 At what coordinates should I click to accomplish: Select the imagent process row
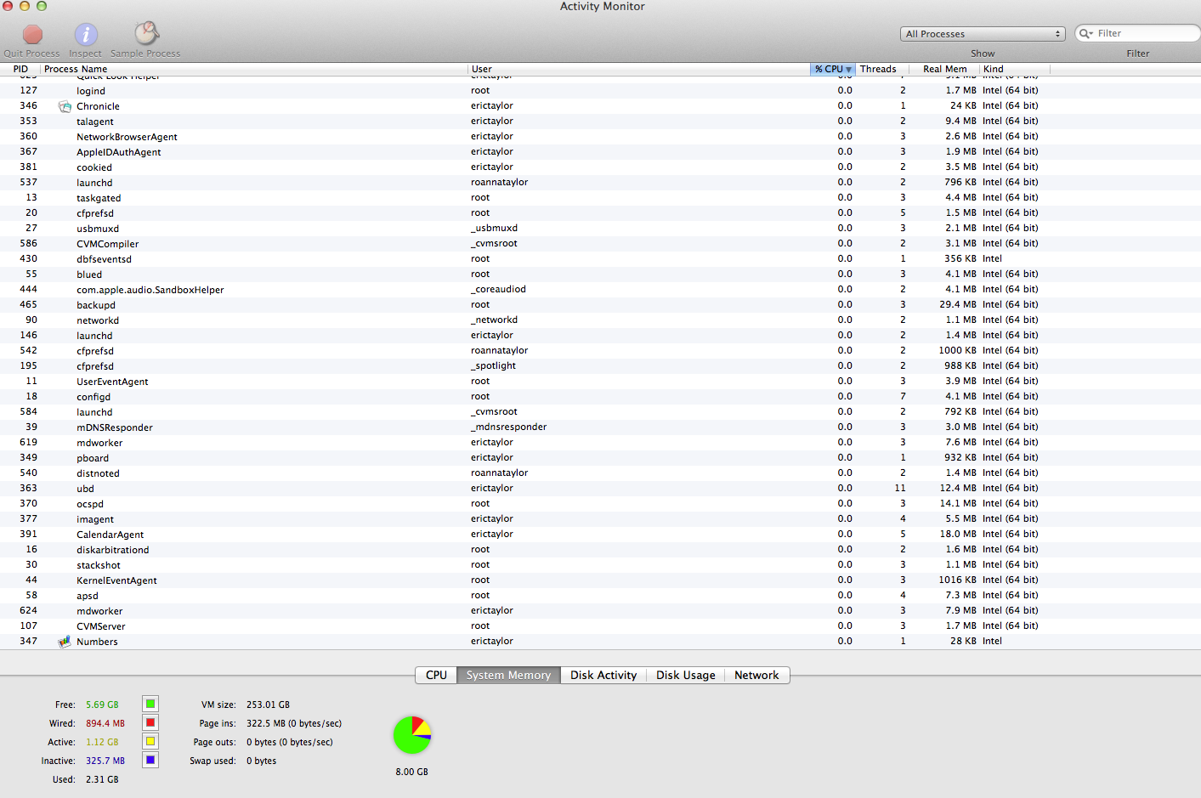click(600, 519)
